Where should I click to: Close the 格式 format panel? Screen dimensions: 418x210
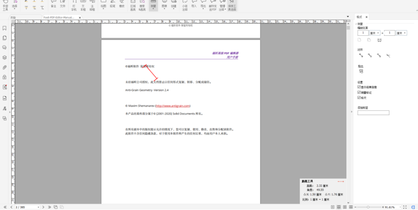(x=367, y=17)
